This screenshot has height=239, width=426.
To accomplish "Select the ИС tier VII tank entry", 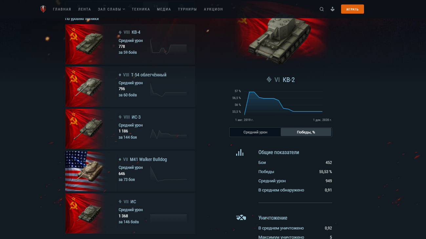I will pos(130,213).
